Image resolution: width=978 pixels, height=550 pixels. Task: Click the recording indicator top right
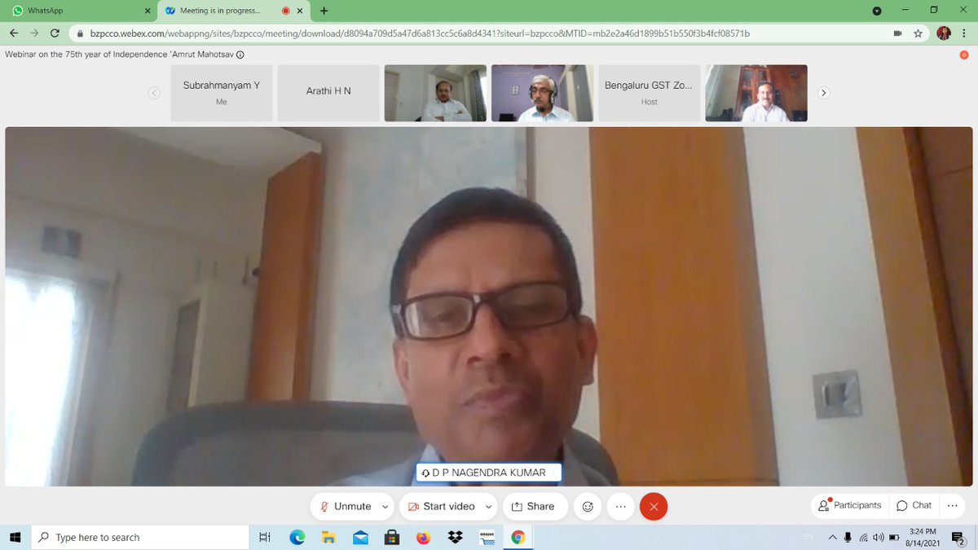(x=964, y=55)
